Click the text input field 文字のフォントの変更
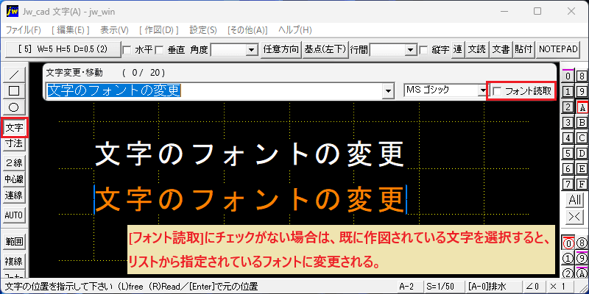Image resolution: width=589 pixels, height=294 pixels. (215, 90)
